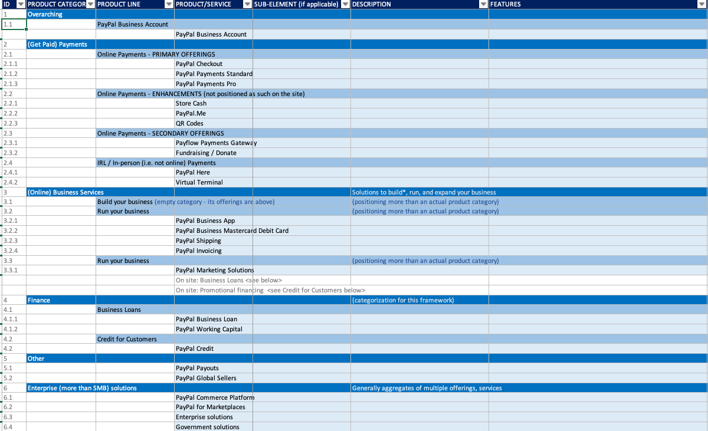Click the 'Government solutions' cell
This screenshot has height=431, width=708.
[214, 427]
